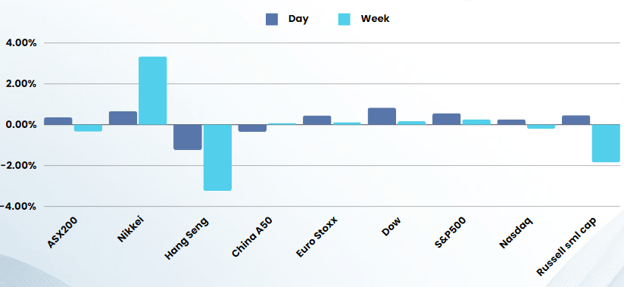
Task: Click the -2.00% y-axis value
Action: pyautogui.click(x=19, y=165)
